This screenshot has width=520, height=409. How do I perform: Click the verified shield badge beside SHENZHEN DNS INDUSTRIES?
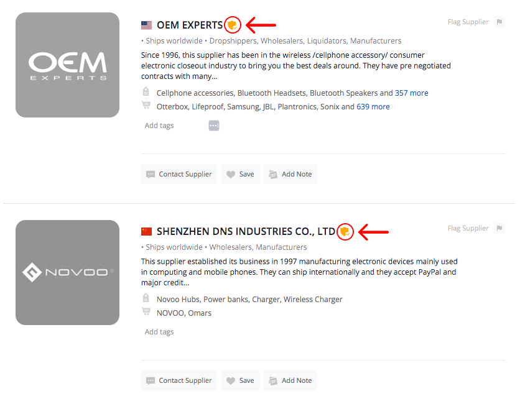tap(345, 231)
